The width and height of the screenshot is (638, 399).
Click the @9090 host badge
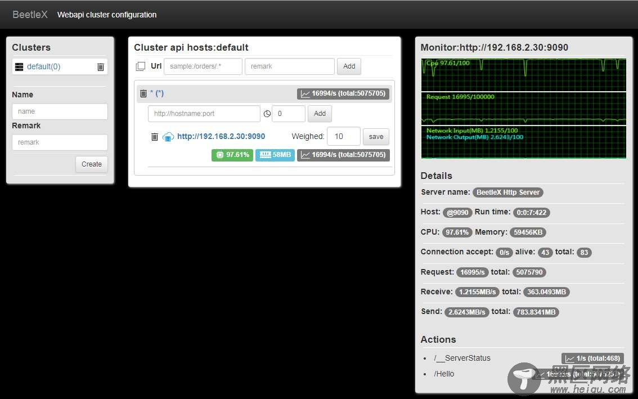(x=457, y=213)
